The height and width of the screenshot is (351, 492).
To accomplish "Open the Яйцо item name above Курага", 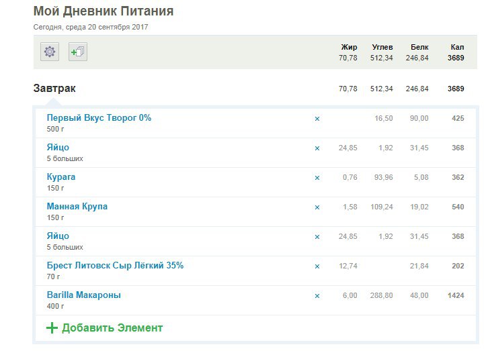I will point(58,147).
